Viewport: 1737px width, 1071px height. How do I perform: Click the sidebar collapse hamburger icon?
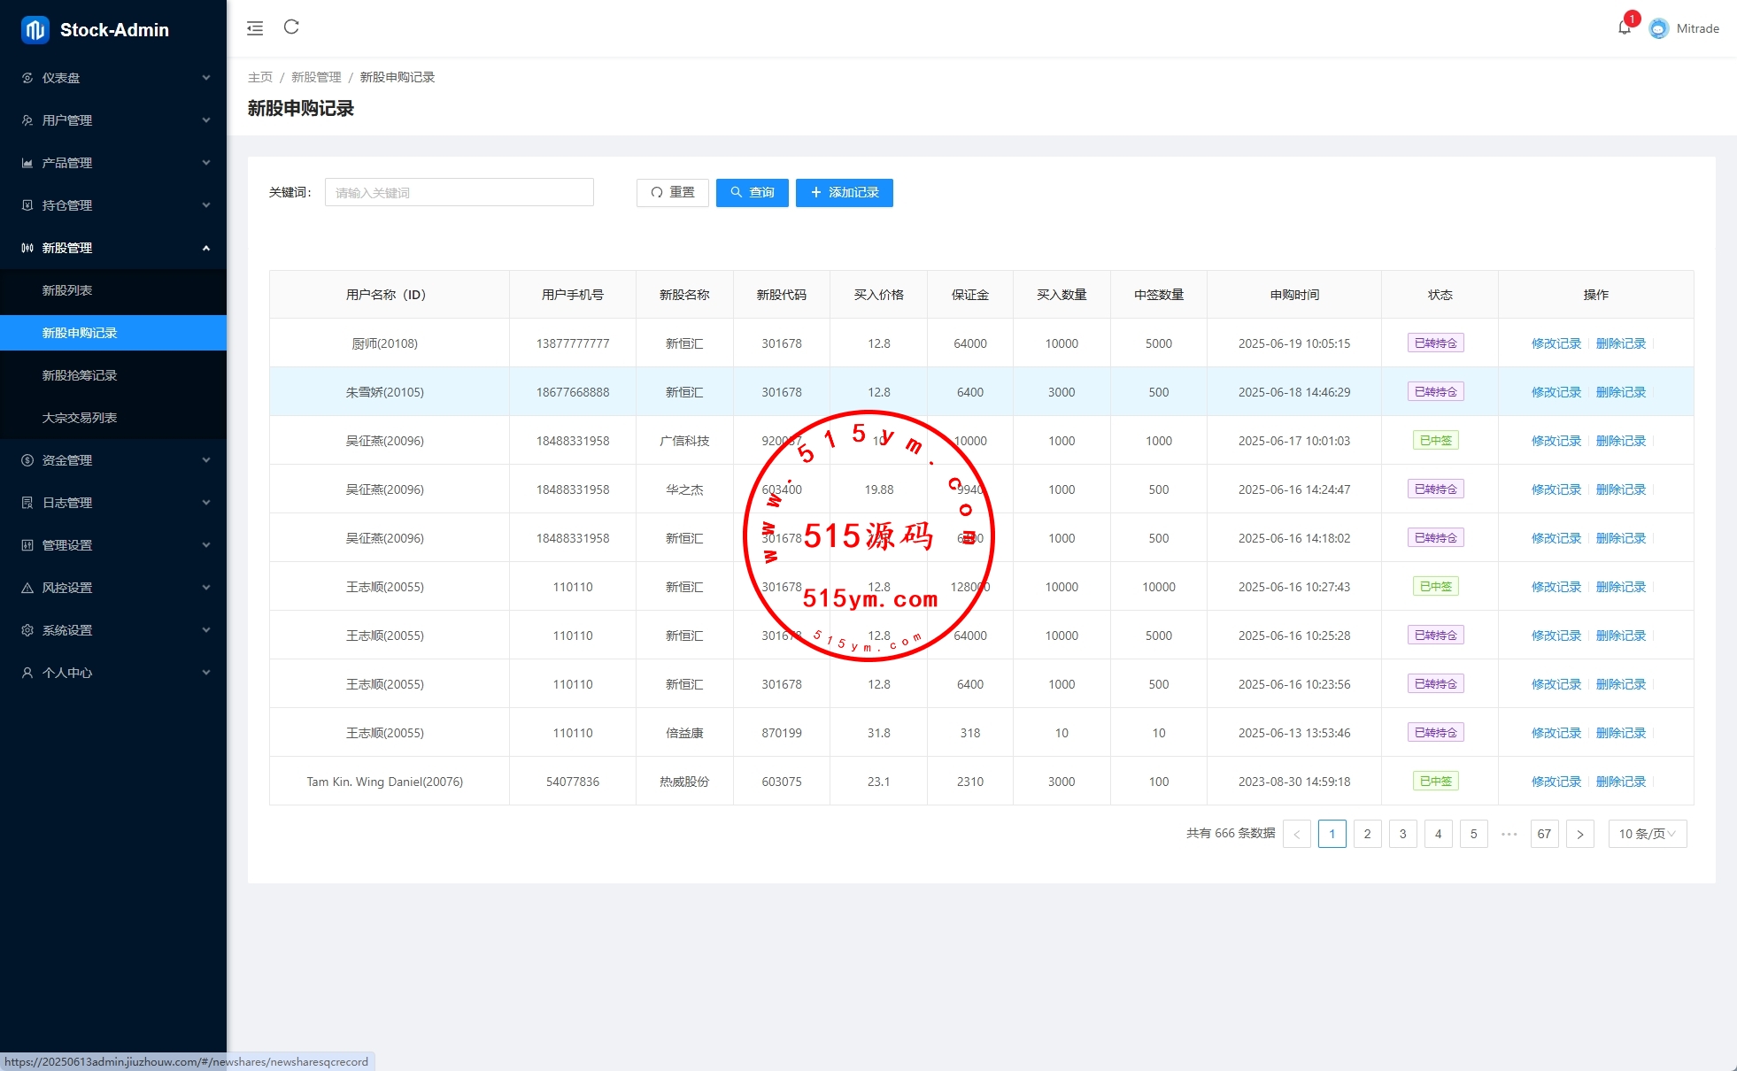[255, 28]
